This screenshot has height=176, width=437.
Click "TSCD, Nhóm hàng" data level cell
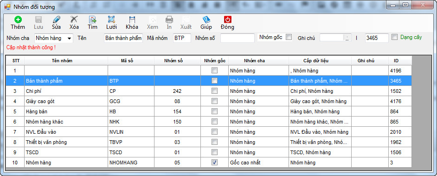point(320,152)
